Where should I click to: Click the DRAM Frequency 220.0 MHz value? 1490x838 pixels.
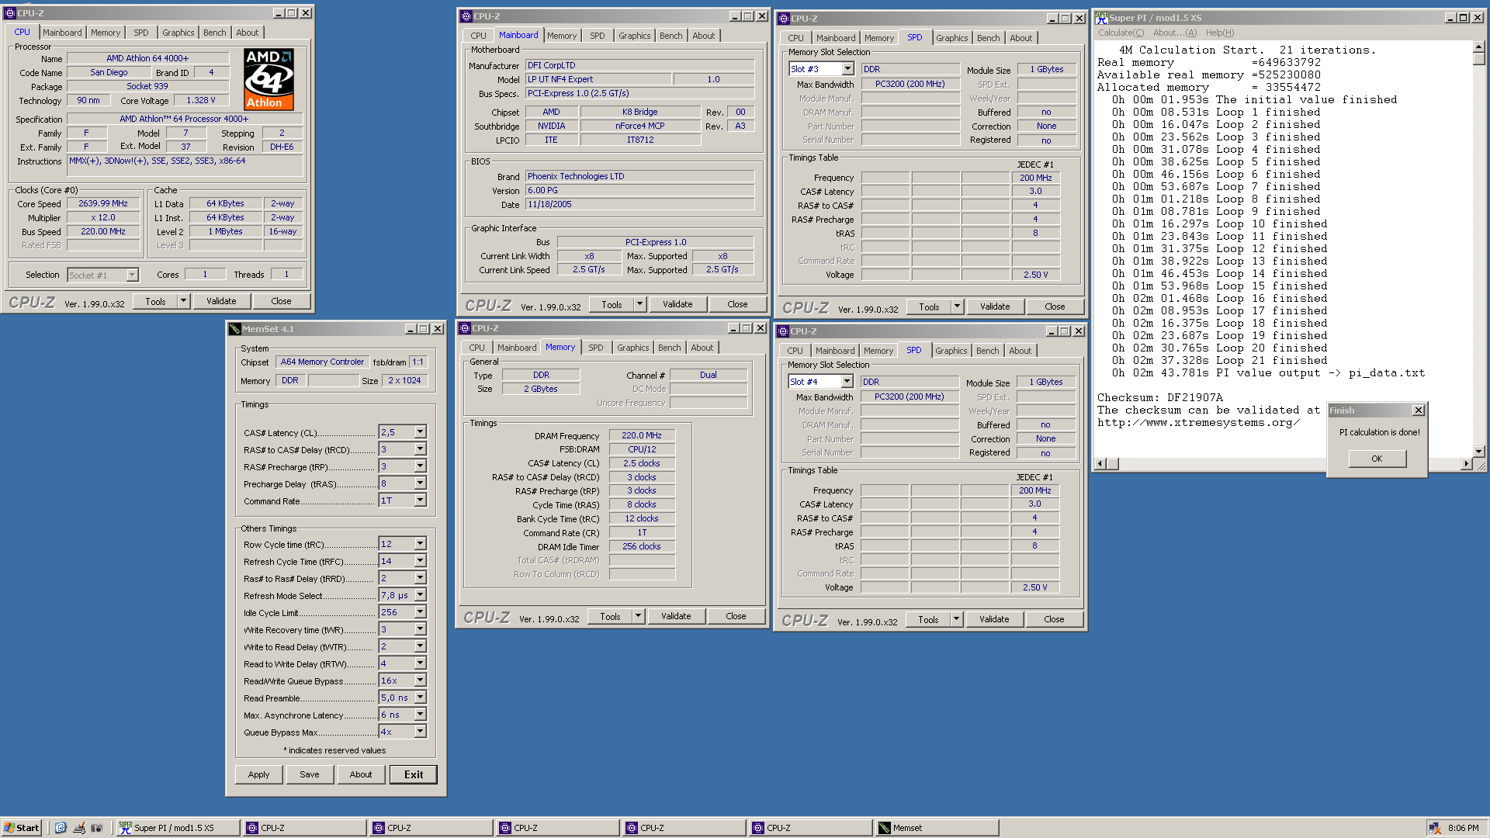coord(642,435)
